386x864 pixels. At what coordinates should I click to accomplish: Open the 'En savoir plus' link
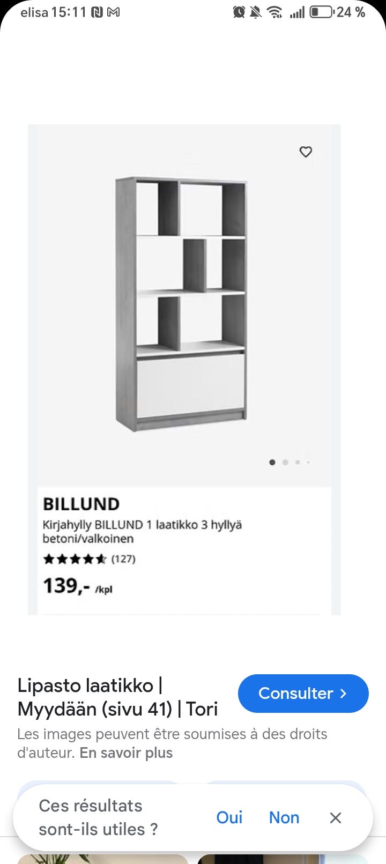tap(126, 753)
